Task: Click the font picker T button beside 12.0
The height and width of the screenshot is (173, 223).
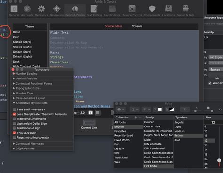Action: [91, 112]
